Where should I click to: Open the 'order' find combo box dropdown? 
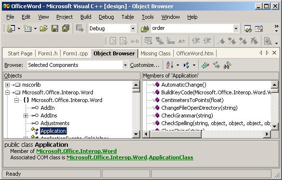click(236, 28)
